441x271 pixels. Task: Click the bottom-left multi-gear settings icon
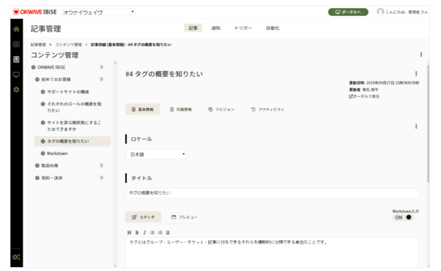(x=17, y=257)
